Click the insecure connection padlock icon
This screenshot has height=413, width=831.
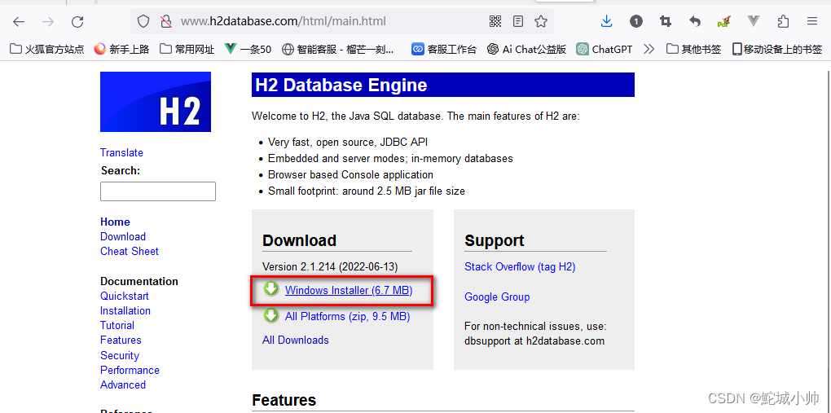166,21
